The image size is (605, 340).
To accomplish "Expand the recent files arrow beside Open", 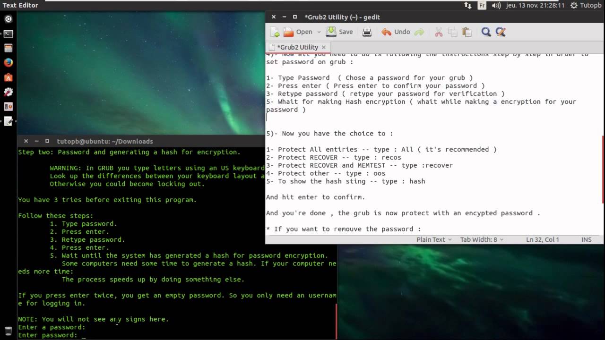I will tap(319, 32).
